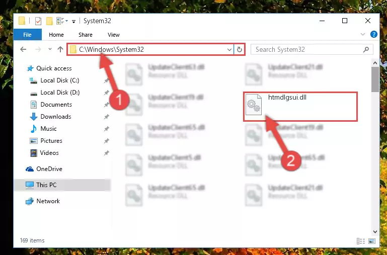This screenshot has height=255, width=387.
Task: Click scrollbar down arrow in file list
Action: [375, 232]
